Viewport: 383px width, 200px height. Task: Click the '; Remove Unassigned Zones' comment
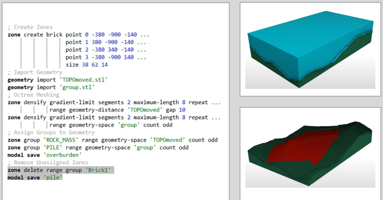click(48, 163)
